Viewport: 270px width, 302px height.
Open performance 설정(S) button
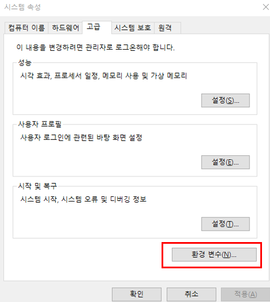coord(225,100)
